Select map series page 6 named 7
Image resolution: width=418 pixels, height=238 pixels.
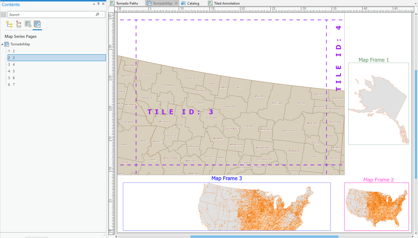[x=11, y=85]
